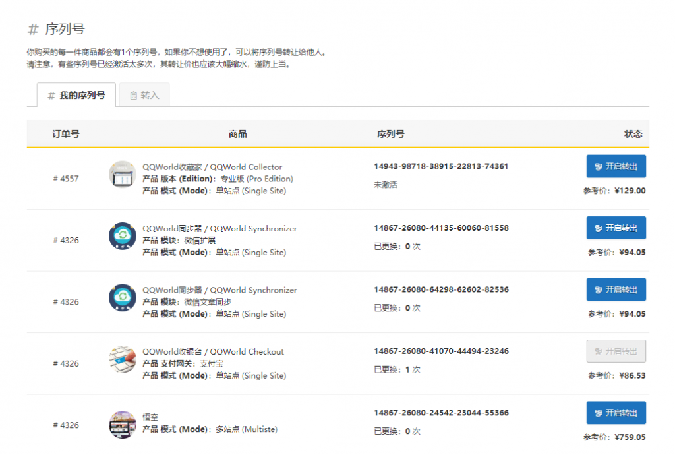Open QQWorld Collector product title link

[x=212, y=167]
